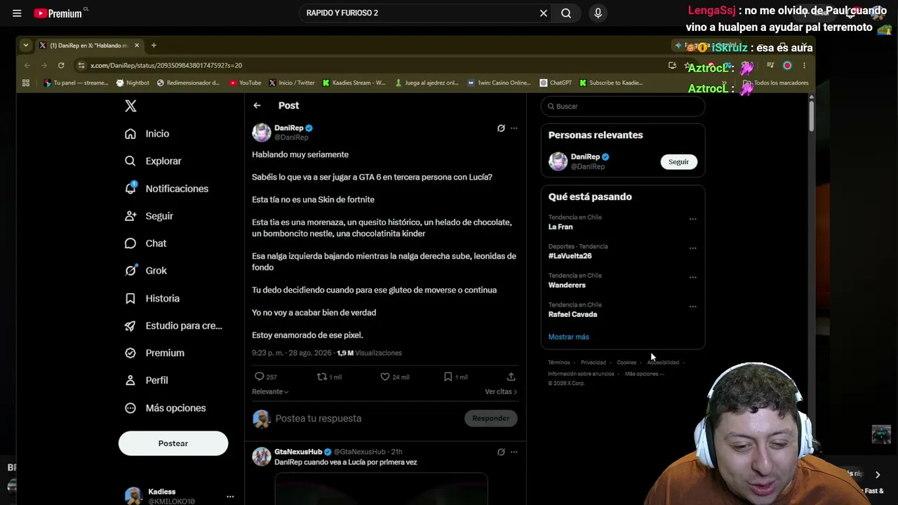Open the Privacidad footer link
Screen dimensions: 898x505
pos(593,363)
